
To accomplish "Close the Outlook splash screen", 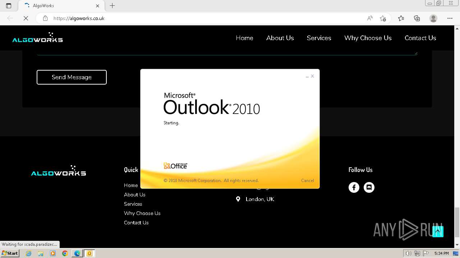I will pos(313,76).
